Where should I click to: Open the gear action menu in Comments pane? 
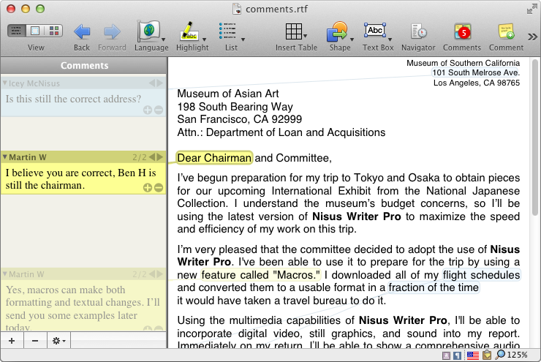point(58,341)
